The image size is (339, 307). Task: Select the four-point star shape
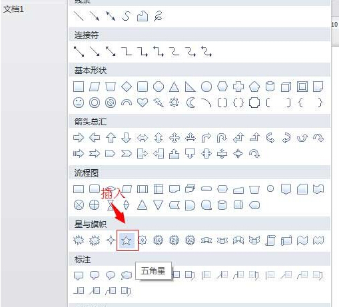111,240
